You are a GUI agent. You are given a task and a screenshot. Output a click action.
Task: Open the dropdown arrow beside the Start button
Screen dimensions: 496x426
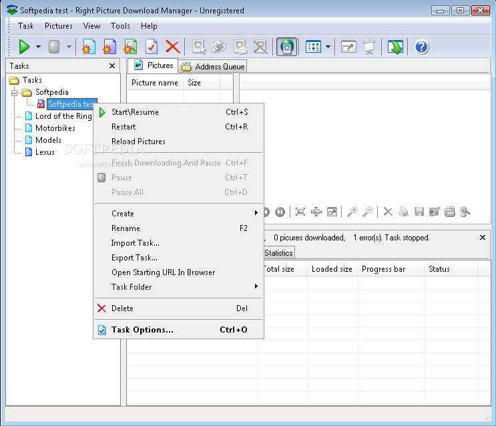click(x=38, y=47)
